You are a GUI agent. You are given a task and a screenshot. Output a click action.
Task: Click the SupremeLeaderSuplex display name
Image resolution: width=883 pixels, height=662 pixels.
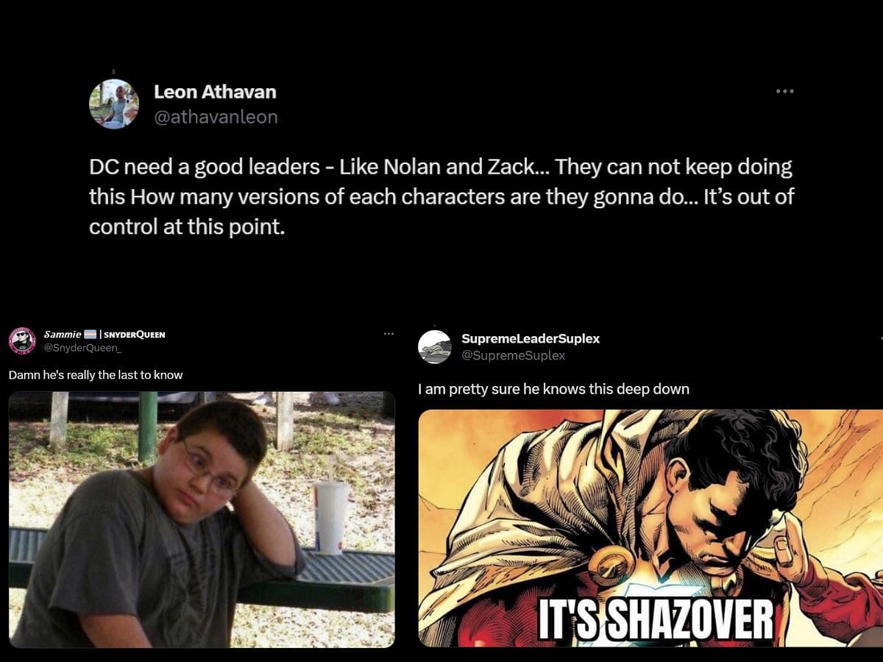(x=531, y=338)
